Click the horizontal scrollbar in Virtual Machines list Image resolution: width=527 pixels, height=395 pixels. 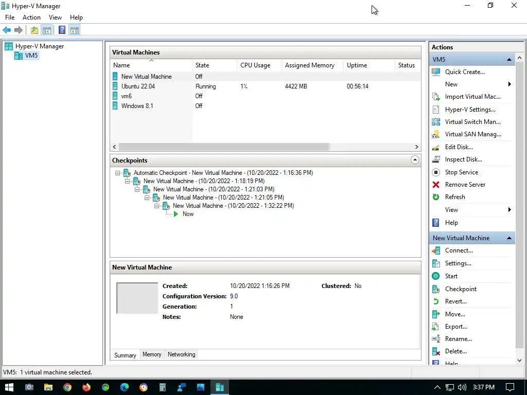pyautogui.click(x=224, y=147)
